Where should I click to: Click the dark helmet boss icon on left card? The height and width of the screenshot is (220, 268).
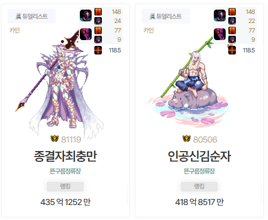point(86,15)
